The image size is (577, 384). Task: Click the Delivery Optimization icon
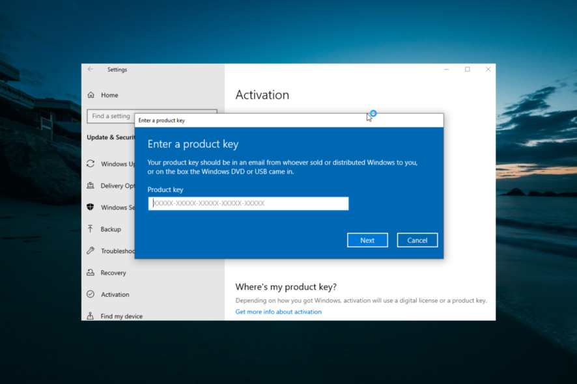tap(91, 185)
